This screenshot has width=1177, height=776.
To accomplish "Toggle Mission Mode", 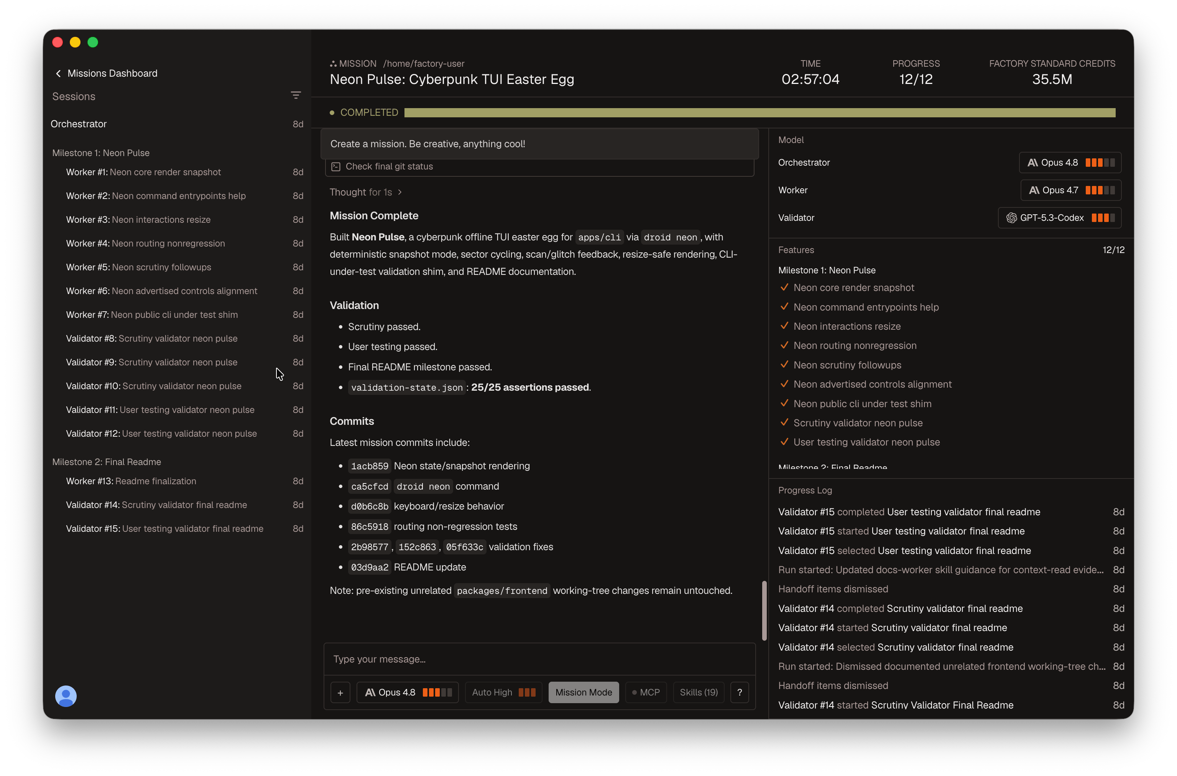I will pos(583,692).
